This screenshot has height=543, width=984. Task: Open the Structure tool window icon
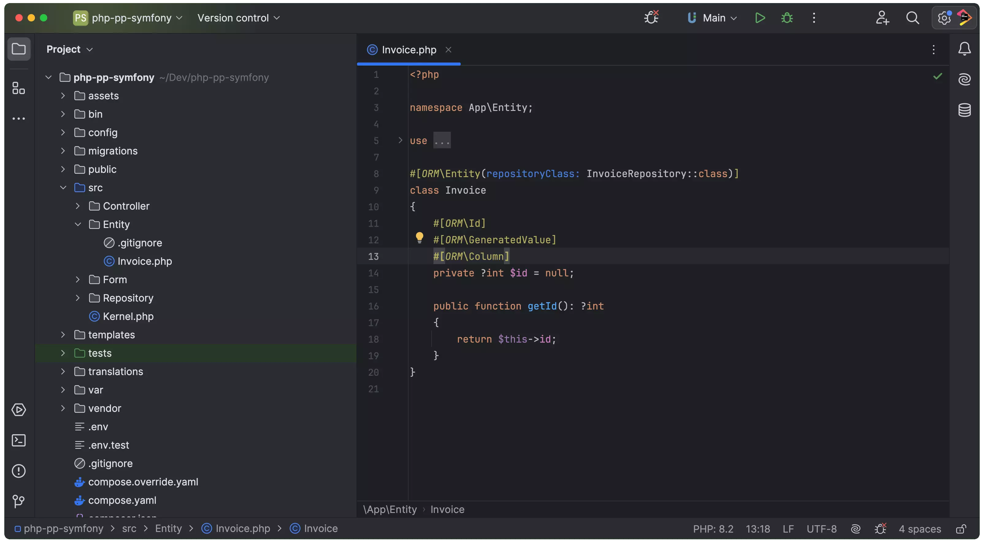[18, 88]
